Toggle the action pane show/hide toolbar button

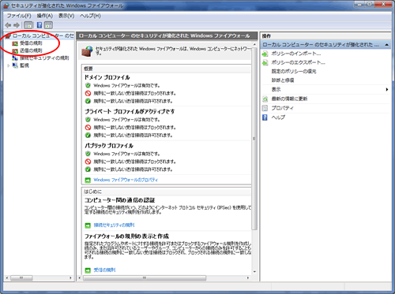48,25
